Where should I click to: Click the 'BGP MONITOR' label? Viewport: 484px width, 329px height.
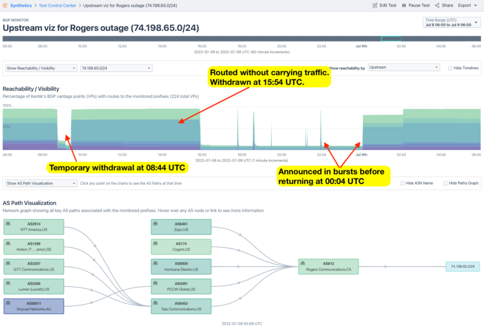point(16,20)
